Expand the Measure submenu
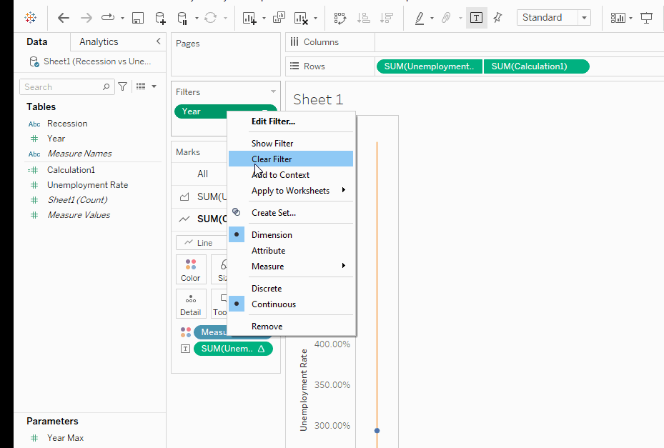The width and height of the screenshot is (664, 448). pyautogui.click(x=267, y=266)
